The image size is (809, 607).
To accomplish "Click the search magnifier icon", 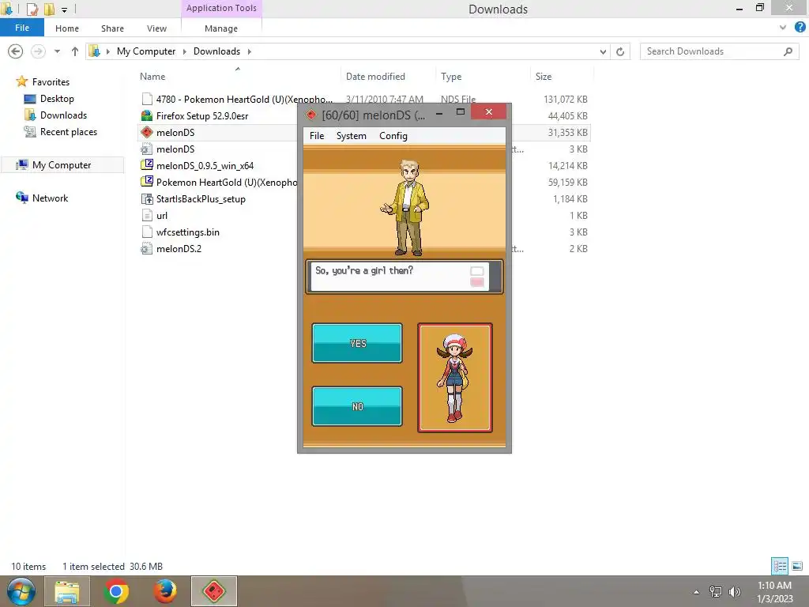I will 788,51.
